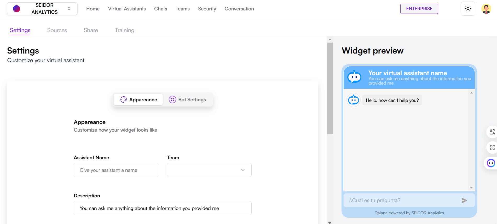Click the robot avatar in widget header

354,77
